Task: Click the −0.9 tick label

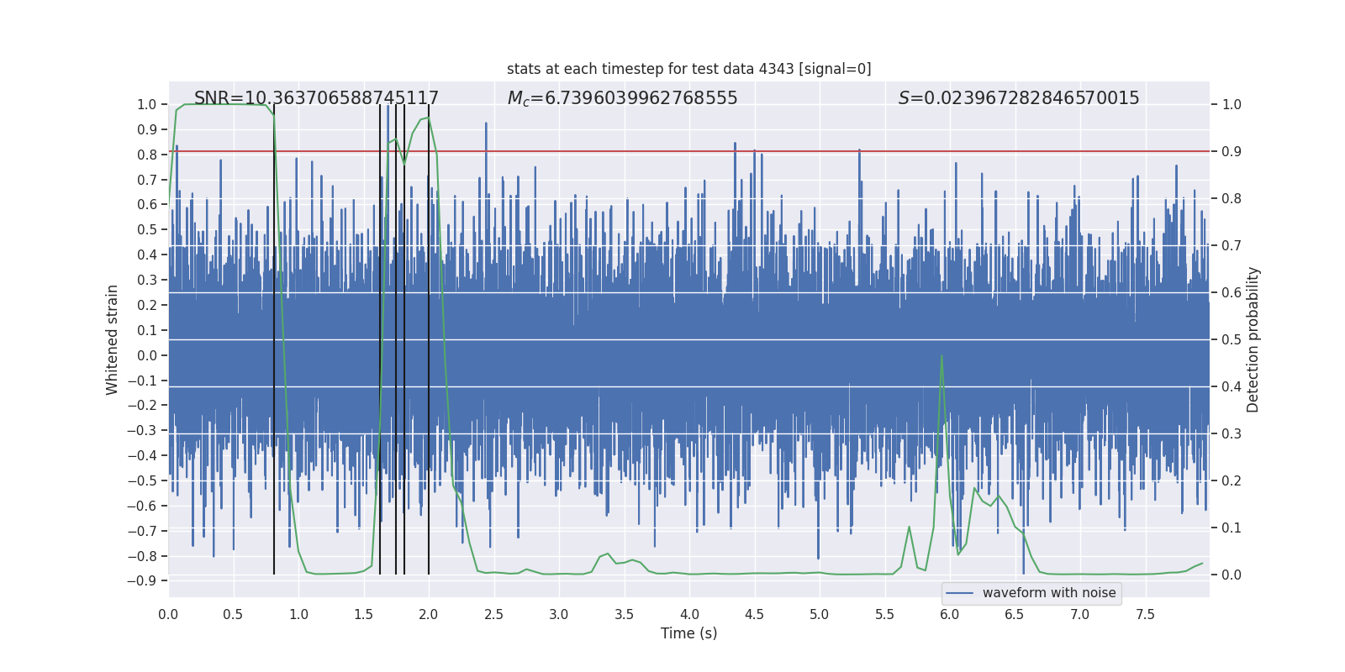Action: coord(142,581)
